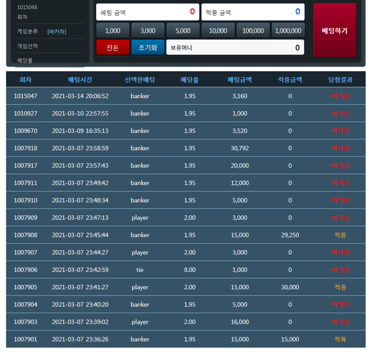Click the 3,160 bet amount
Image resolution: width=370 pixels, height=357 pixels.
(x=240, y=96)
